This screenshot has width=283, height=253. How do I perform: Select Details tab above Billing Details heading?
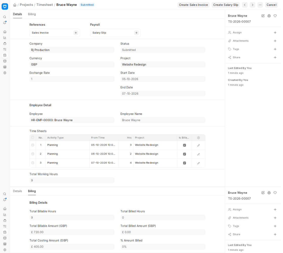coord(17,191)
